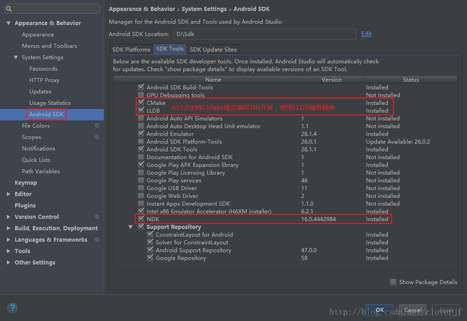Check Android Auto API Simulators
This screenshot has height=321, width=467.
click(x=141, y=118)
